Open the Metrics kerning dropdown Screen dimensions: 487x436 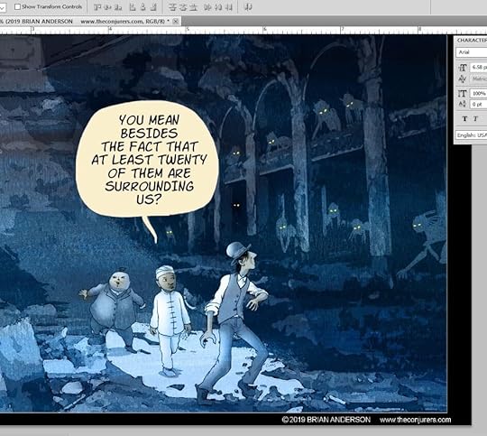click(x=478, y=79)
